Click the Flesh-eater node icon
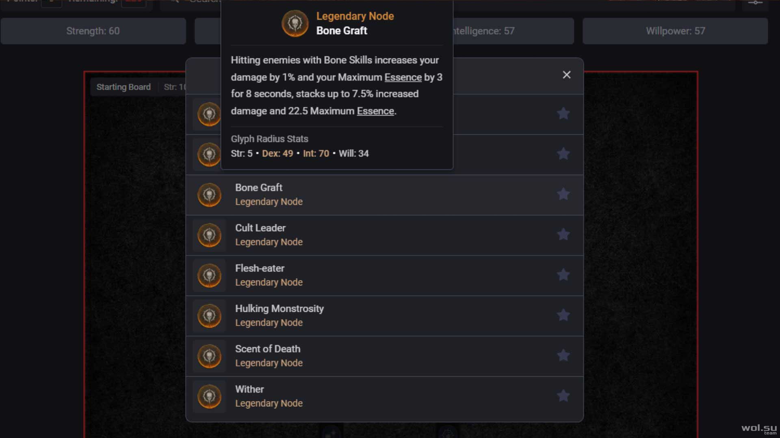780x438 pixels. tap(209, 275)
